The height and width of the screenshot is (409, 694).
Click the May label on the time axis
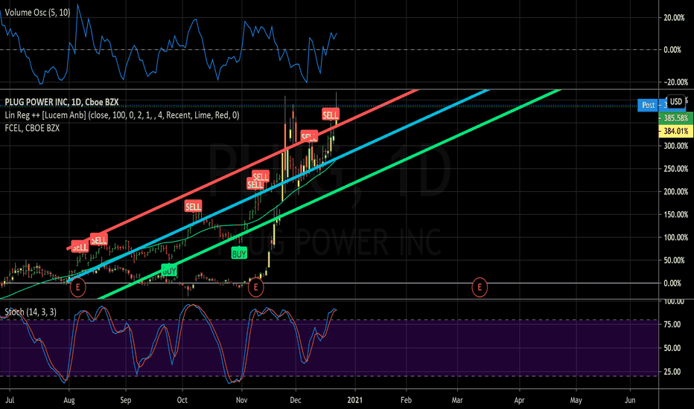[x=576, y=400]
